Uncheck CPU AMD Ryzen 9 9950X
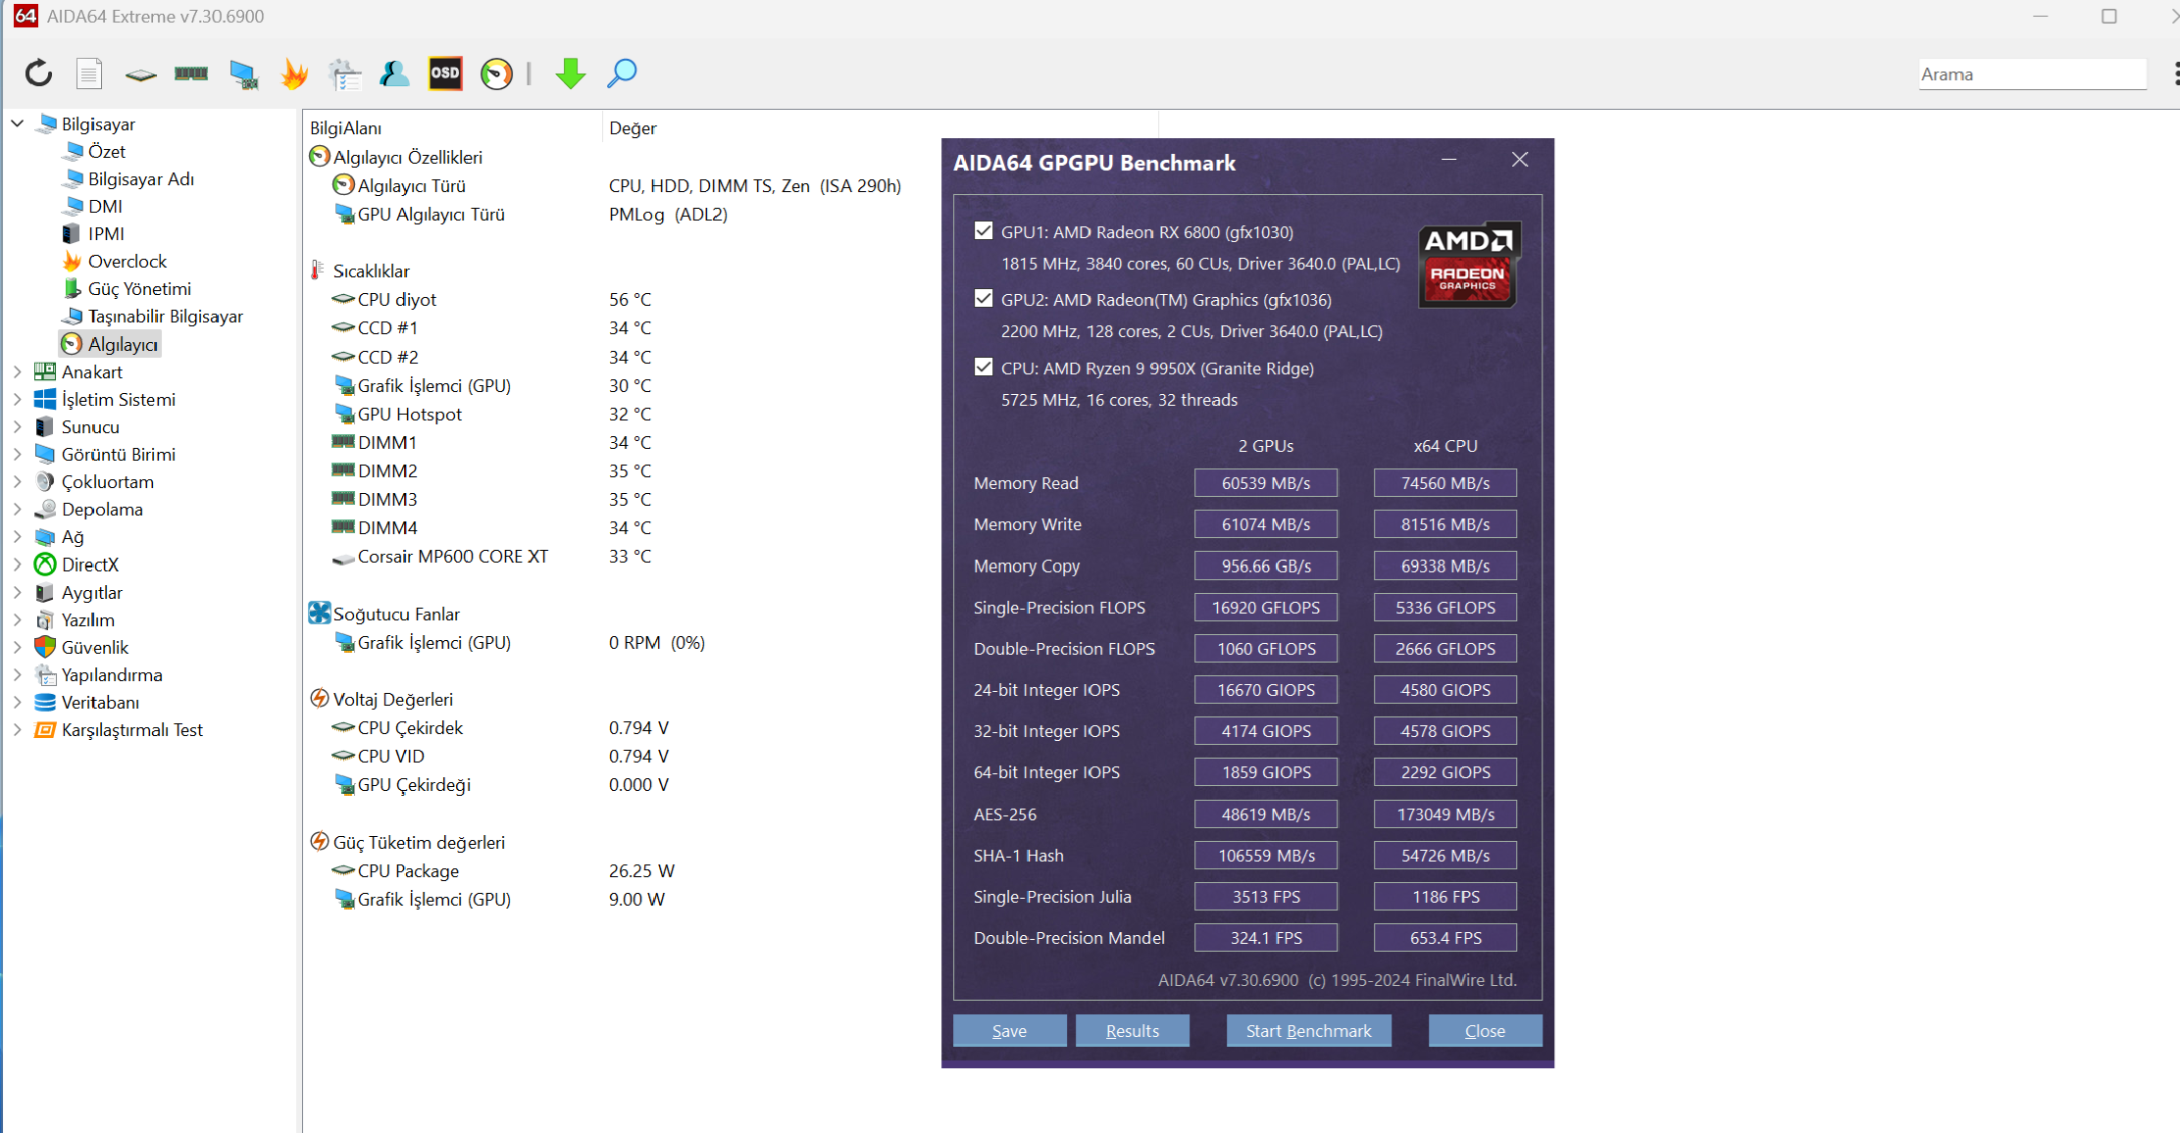 coord(984,368)
